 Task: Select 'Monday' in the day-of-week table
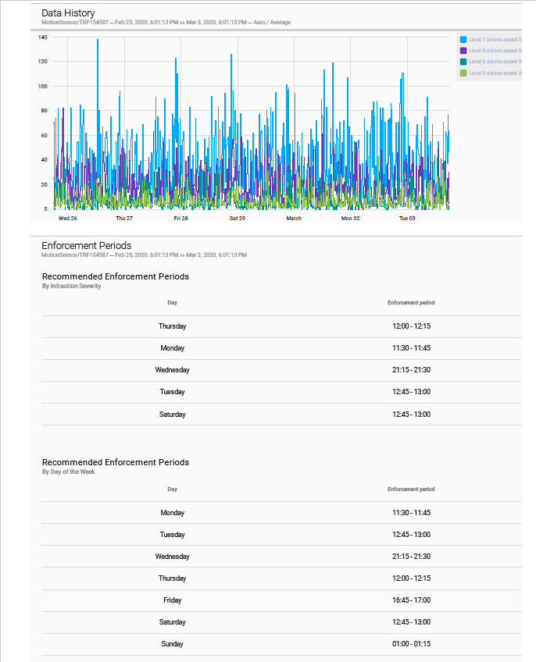[x=172, y=513]
